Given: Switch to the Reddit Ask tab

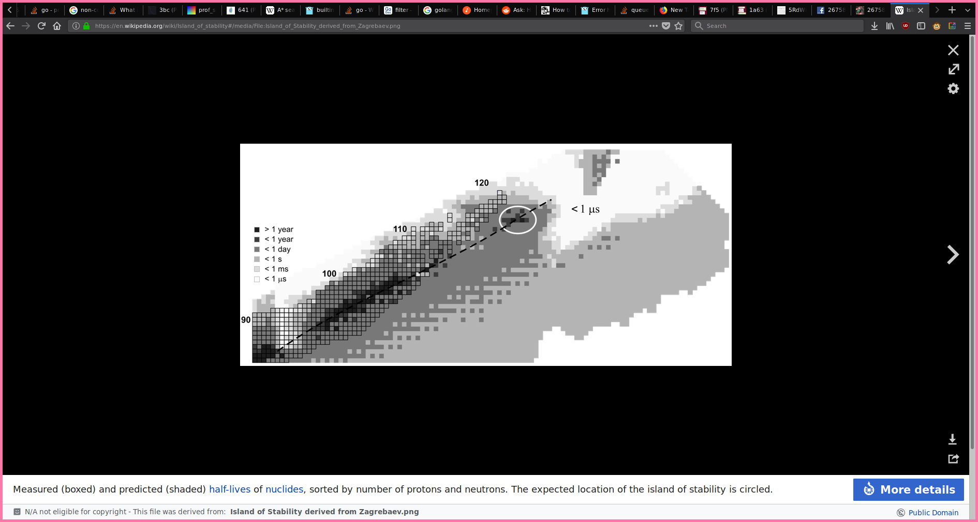Looking at the screenshot, I should click(x=516, y=10).
